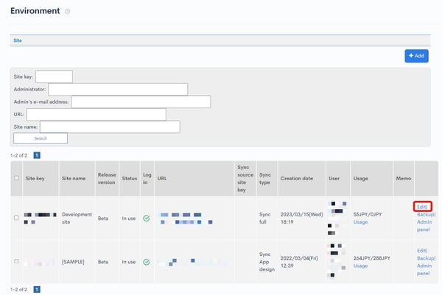The height and width of the screenshot is (295, 442).
Task: Click page 1 above the table
Action: tap(37, 155)
